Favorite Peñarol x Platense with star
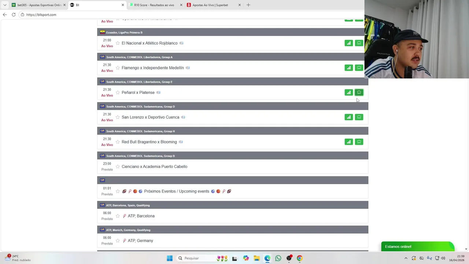Screen dimensions: 469x264 click(118, 92)
